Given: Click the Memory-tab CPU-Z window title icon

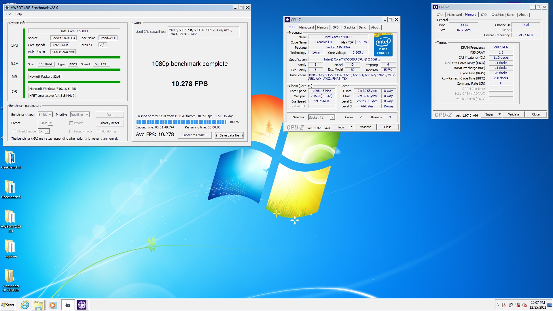Looking at the screenshot, I should [x=435, y=7].
